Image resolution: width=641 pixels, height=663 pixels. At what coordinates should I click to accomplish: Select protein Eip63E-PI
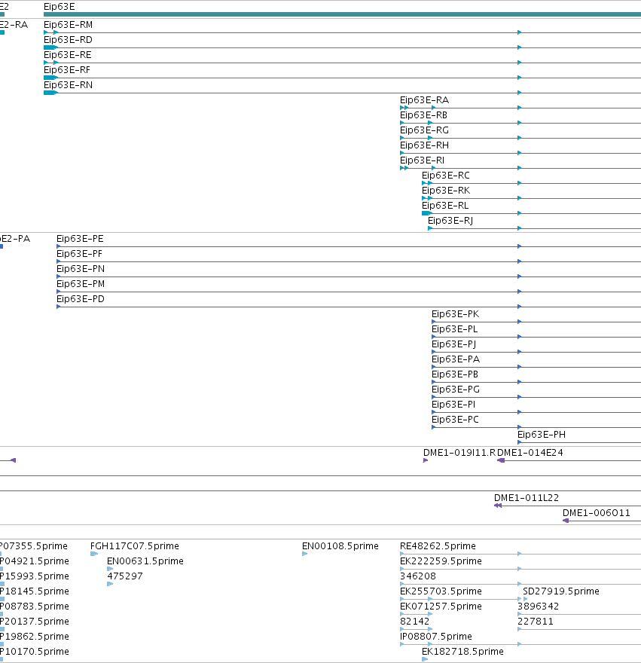click(453, 405)
